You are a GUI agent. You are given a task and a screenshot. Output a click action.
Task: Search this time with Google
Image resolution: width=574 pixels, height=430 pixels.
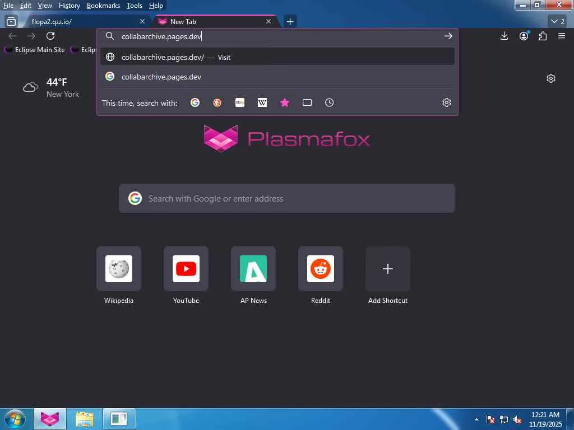pyautogui.click(x=195, y=103)
